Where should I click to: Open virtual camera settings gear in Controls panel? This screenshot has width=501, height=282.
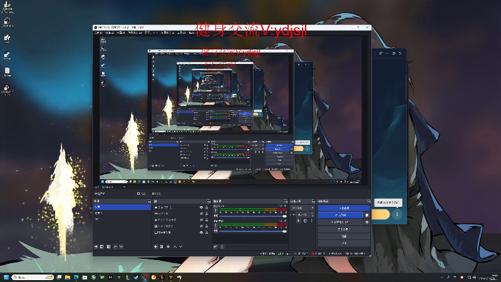[x=367, y=222]
